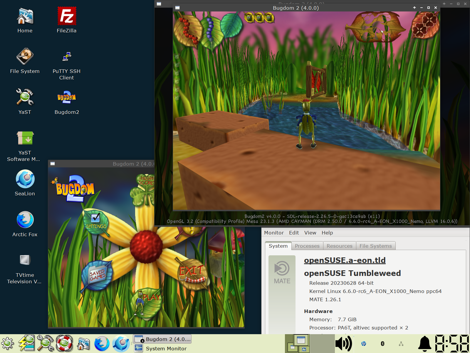Viewport: 470px width, 353px height.
Task: Open window menu of Bugdom main-menu window
Action: tap(53, 164)
